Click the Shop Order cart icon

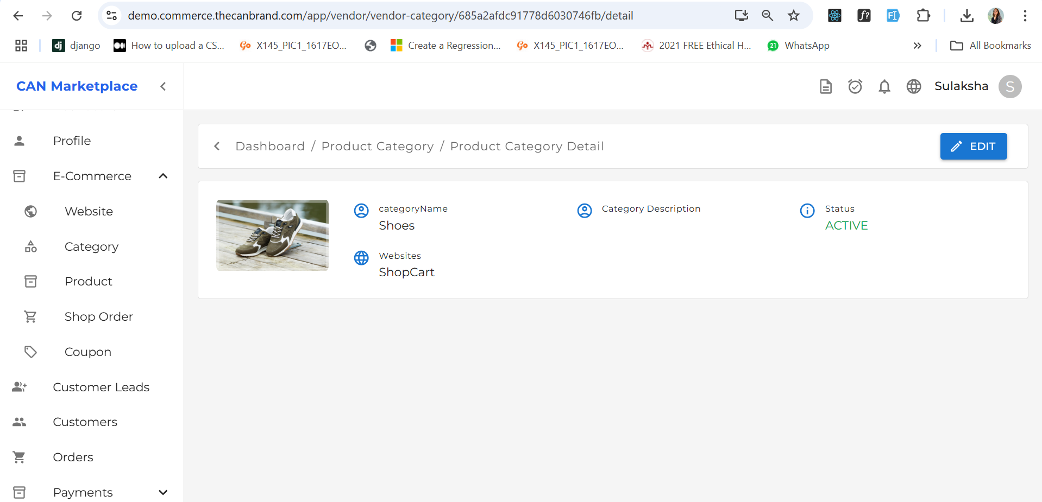(30, 316)
